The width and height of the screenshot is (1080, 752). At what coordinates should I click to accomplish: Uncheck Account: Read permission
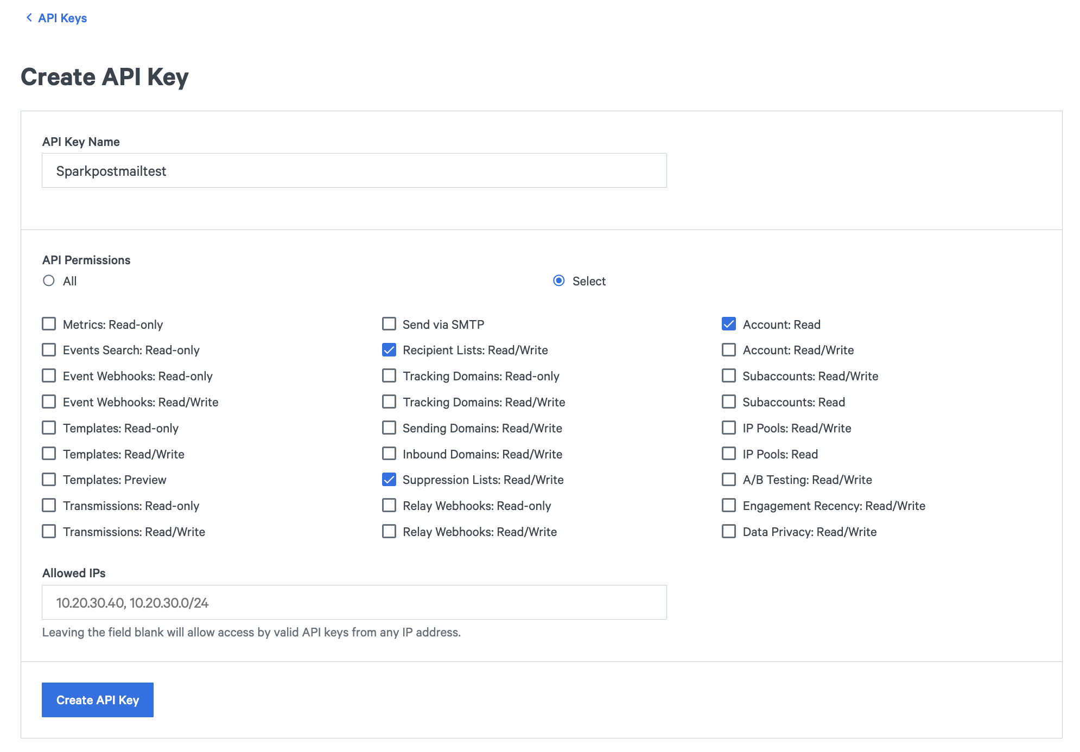click(728, 324)
